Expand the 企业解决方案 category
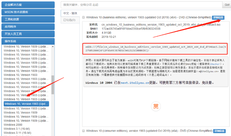The image size is (231, 136). (x=28, y=5)
